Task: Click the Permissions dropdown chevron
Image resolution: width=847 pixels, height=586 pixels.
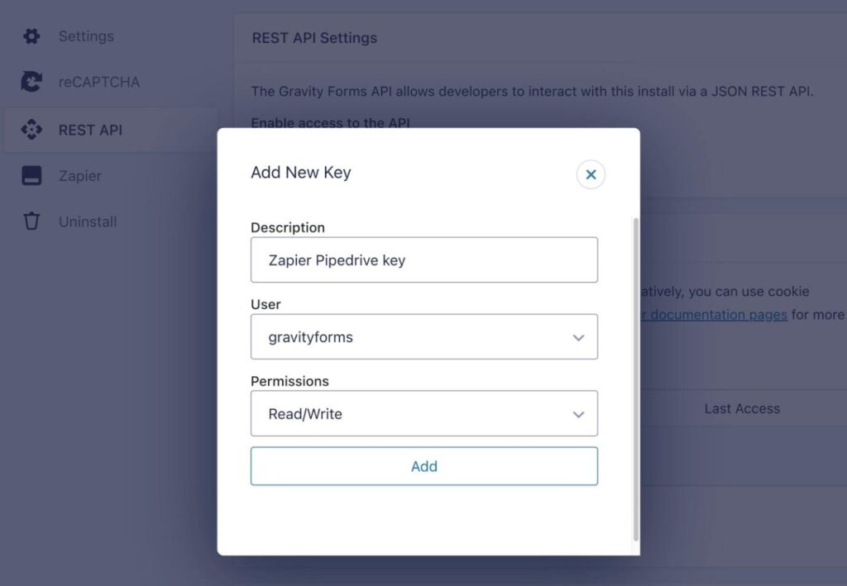Action: (x=578, y=413)
